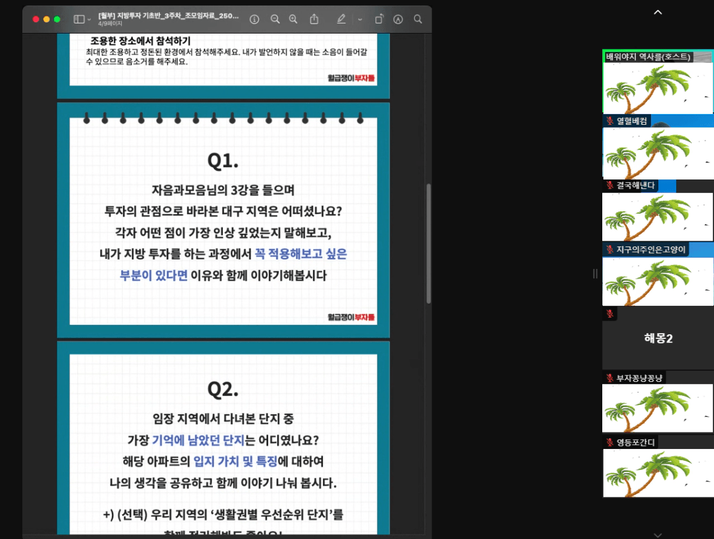
Task: Click the PDF document title in toolbar
Action: pyautogui.click(x=168, y=16)
